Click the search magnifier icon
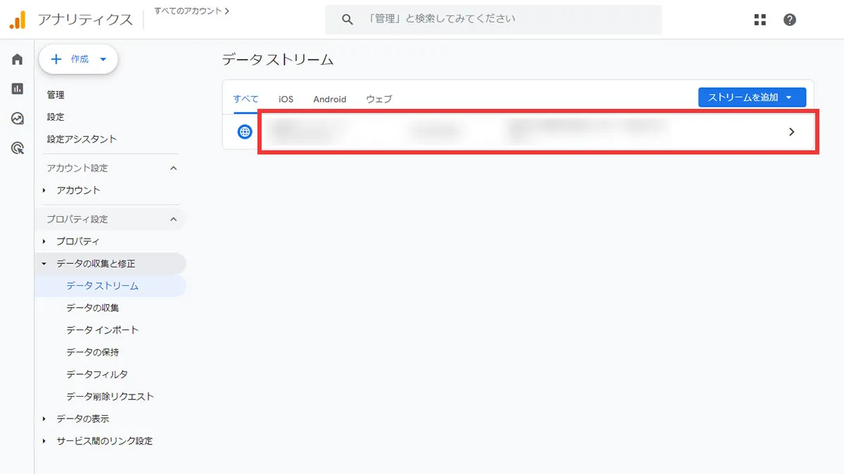Viewport: 844px width, 474px height. 347,19
